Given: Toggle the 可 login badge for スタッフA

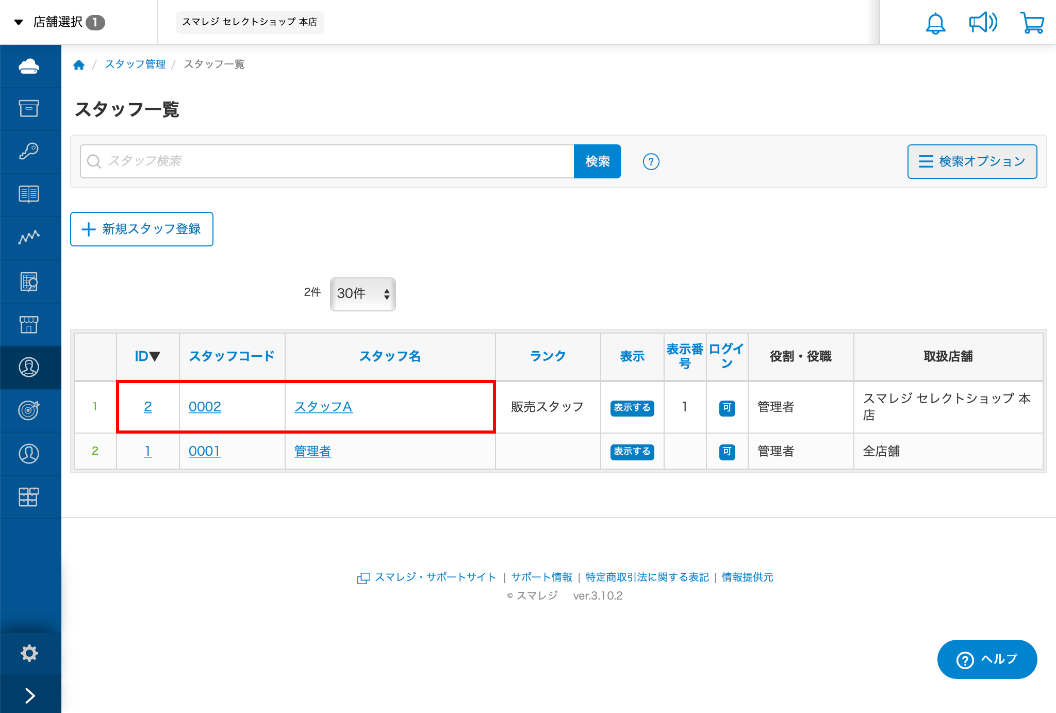Looking at the screenshot, I should pos(727,408).
